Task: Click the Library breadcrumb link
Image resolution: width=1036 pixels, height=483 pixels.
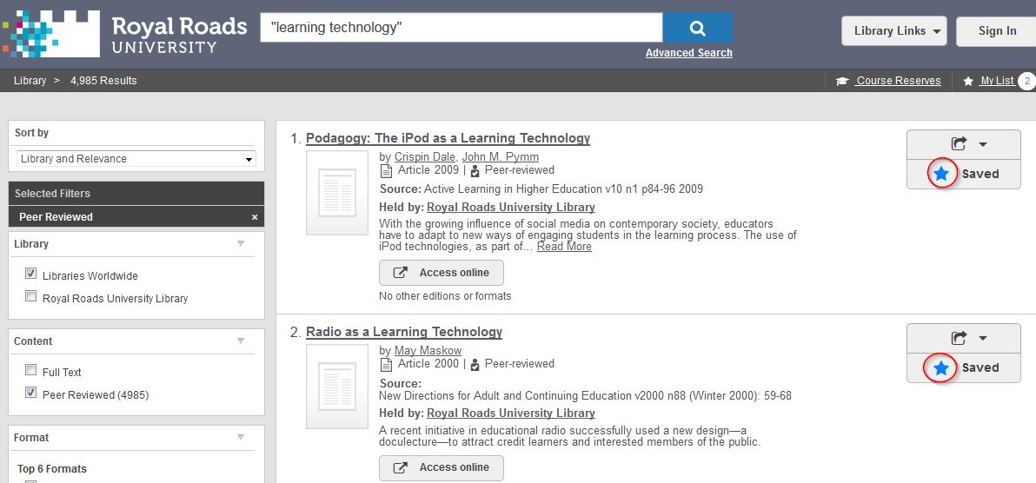Action: pos(30,81)
